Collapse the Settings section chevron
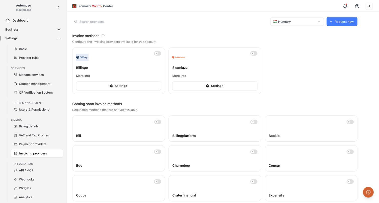This screenshot has width=379, height=203. [x=59, y=38]
